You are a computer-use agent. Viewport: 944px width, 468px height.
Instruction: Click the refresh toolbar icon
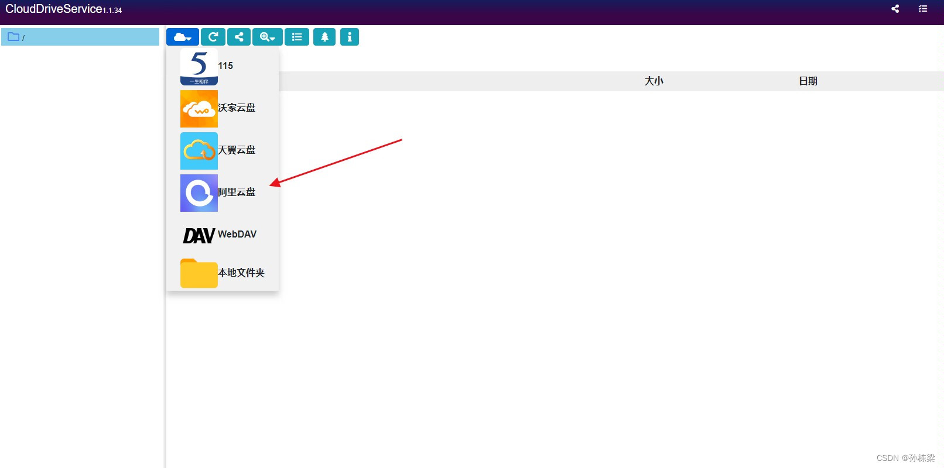213,37
